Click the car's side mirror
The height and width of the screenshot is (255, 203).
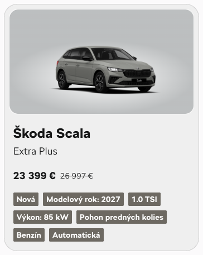tap(87, 59)
